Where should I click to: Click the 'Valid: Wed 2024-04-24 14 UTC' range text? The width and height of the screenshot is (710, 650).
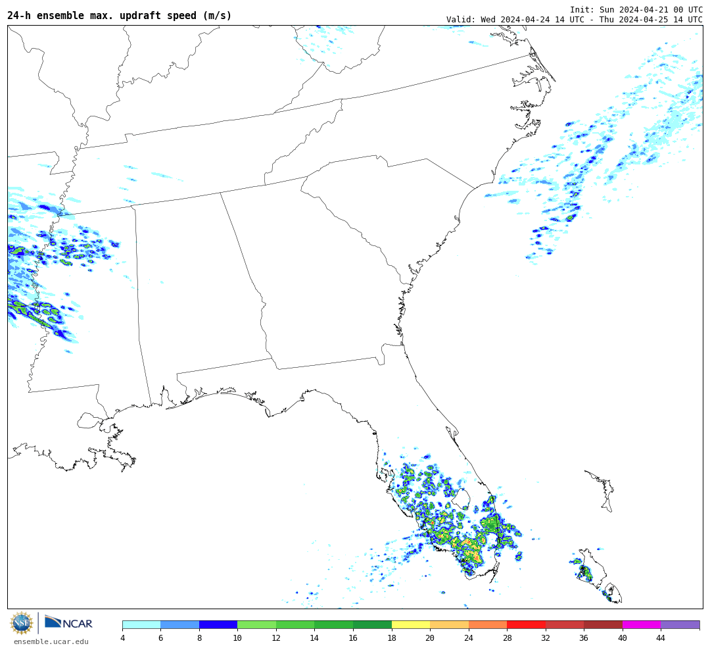574,20
